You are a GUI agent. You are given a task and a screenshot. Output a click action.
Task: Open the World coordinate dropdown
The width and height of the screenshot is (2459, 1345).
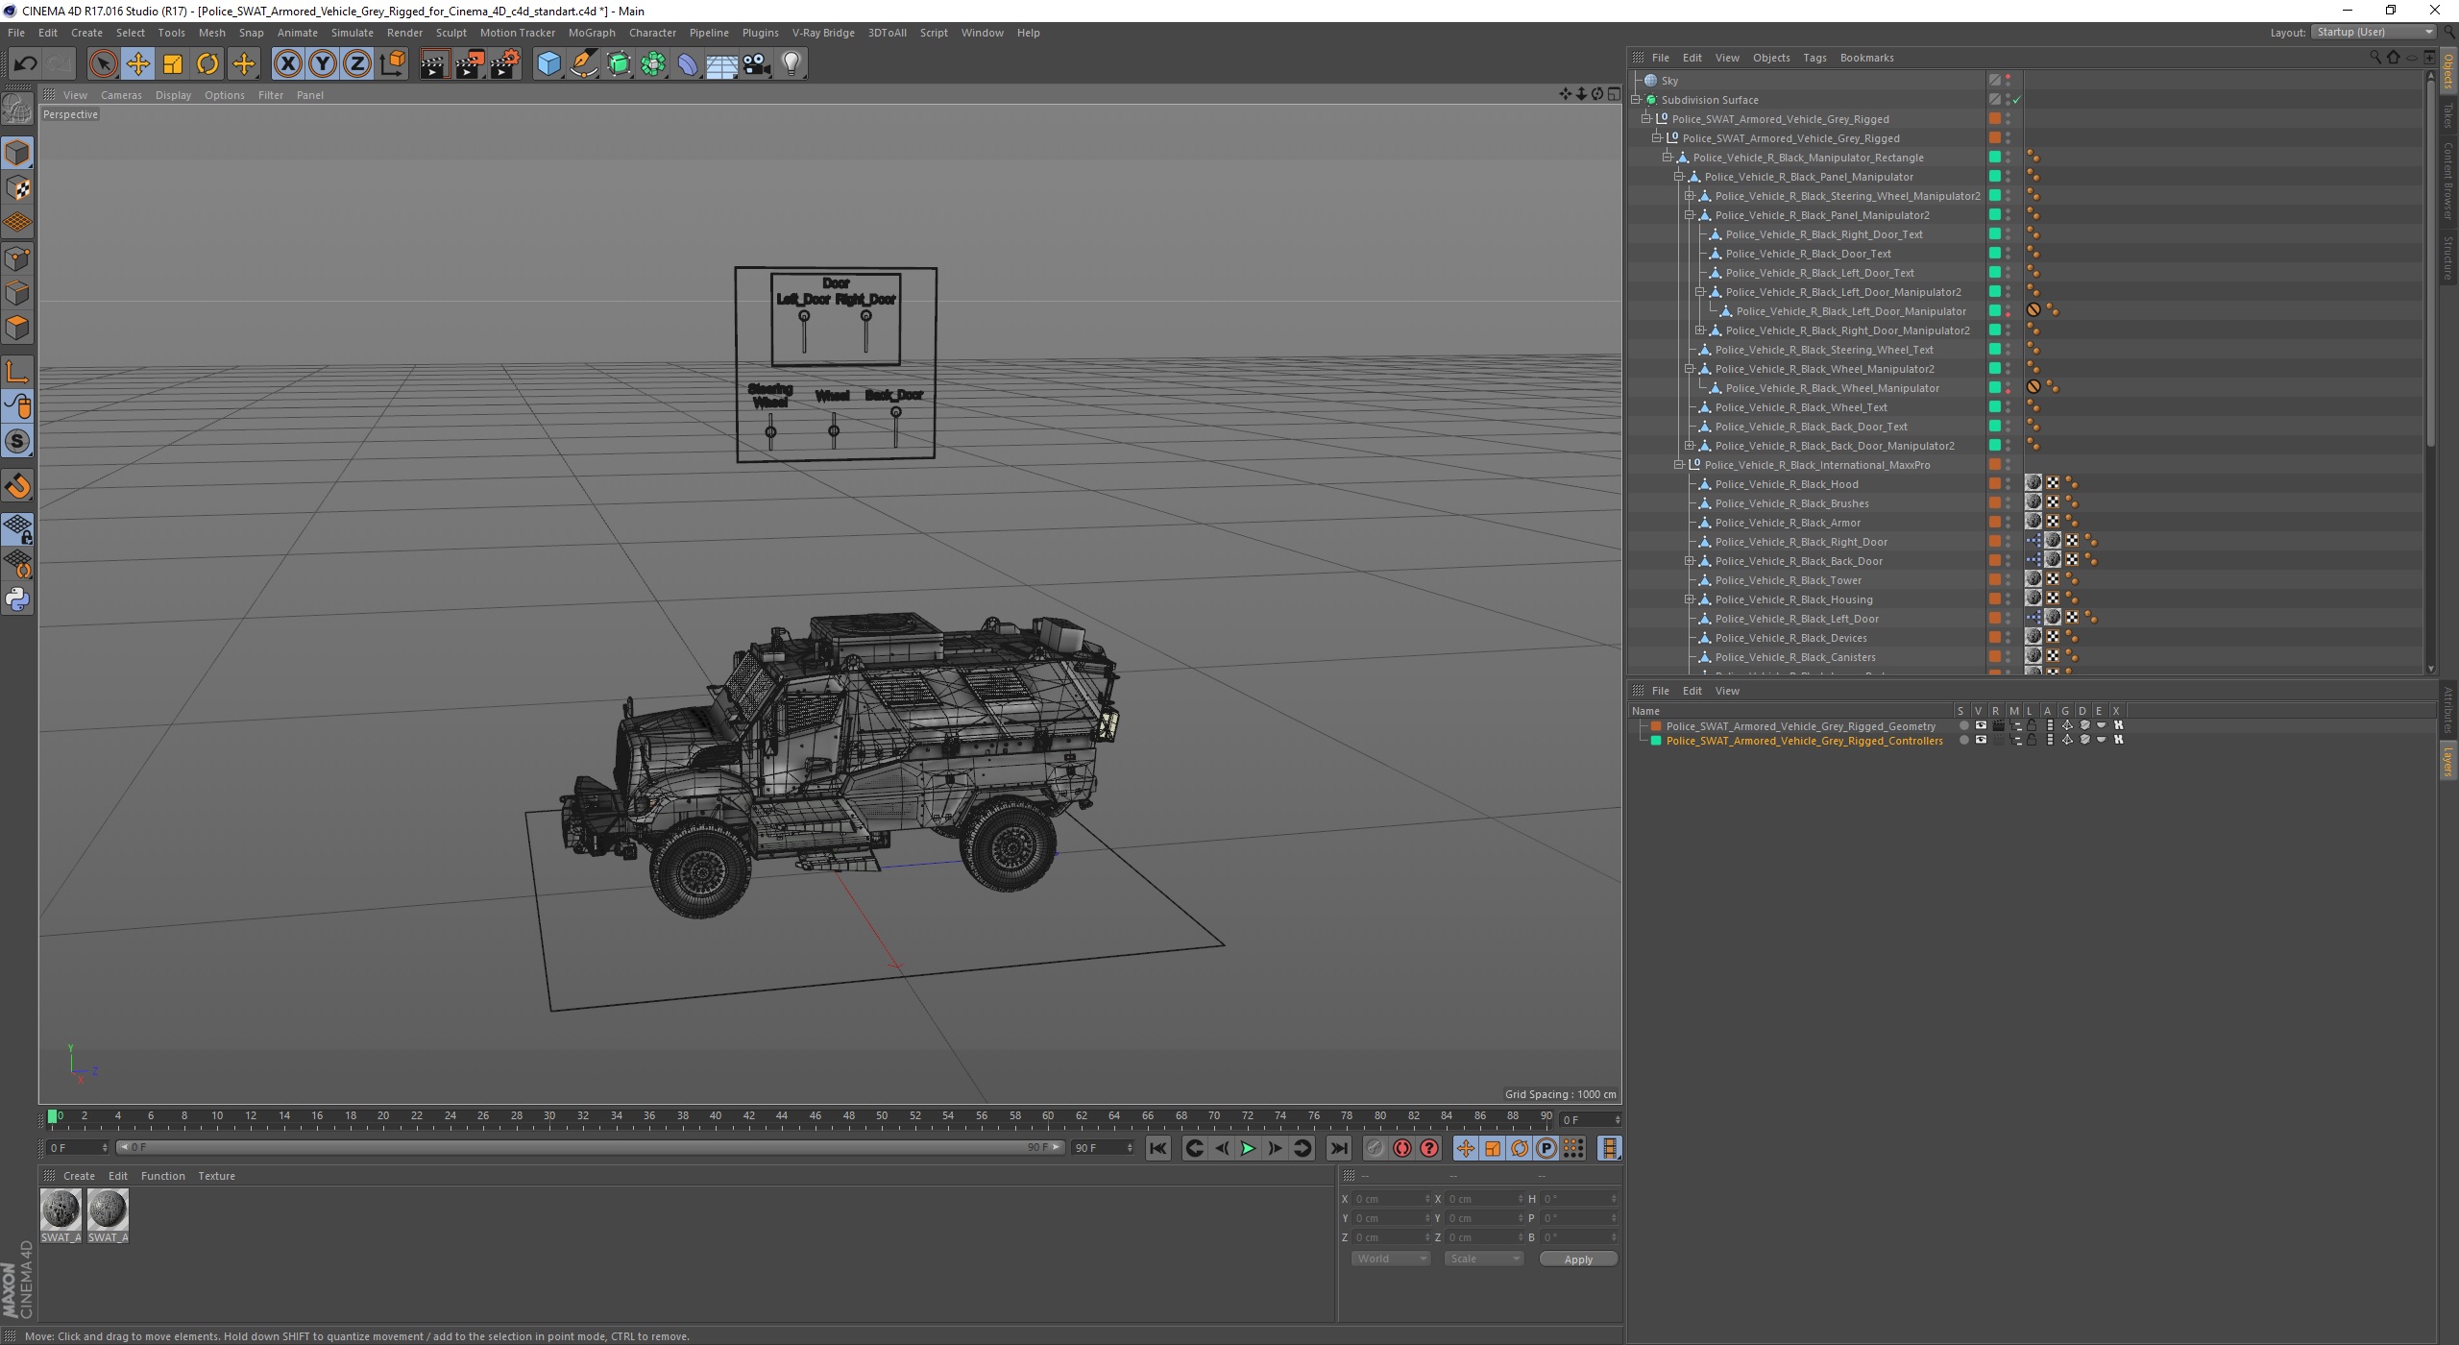click(1390, 1259)
